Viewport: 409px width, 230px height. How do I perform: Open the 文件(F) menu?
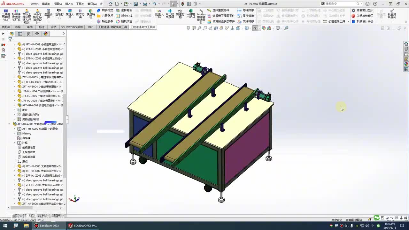pos(35,4)
